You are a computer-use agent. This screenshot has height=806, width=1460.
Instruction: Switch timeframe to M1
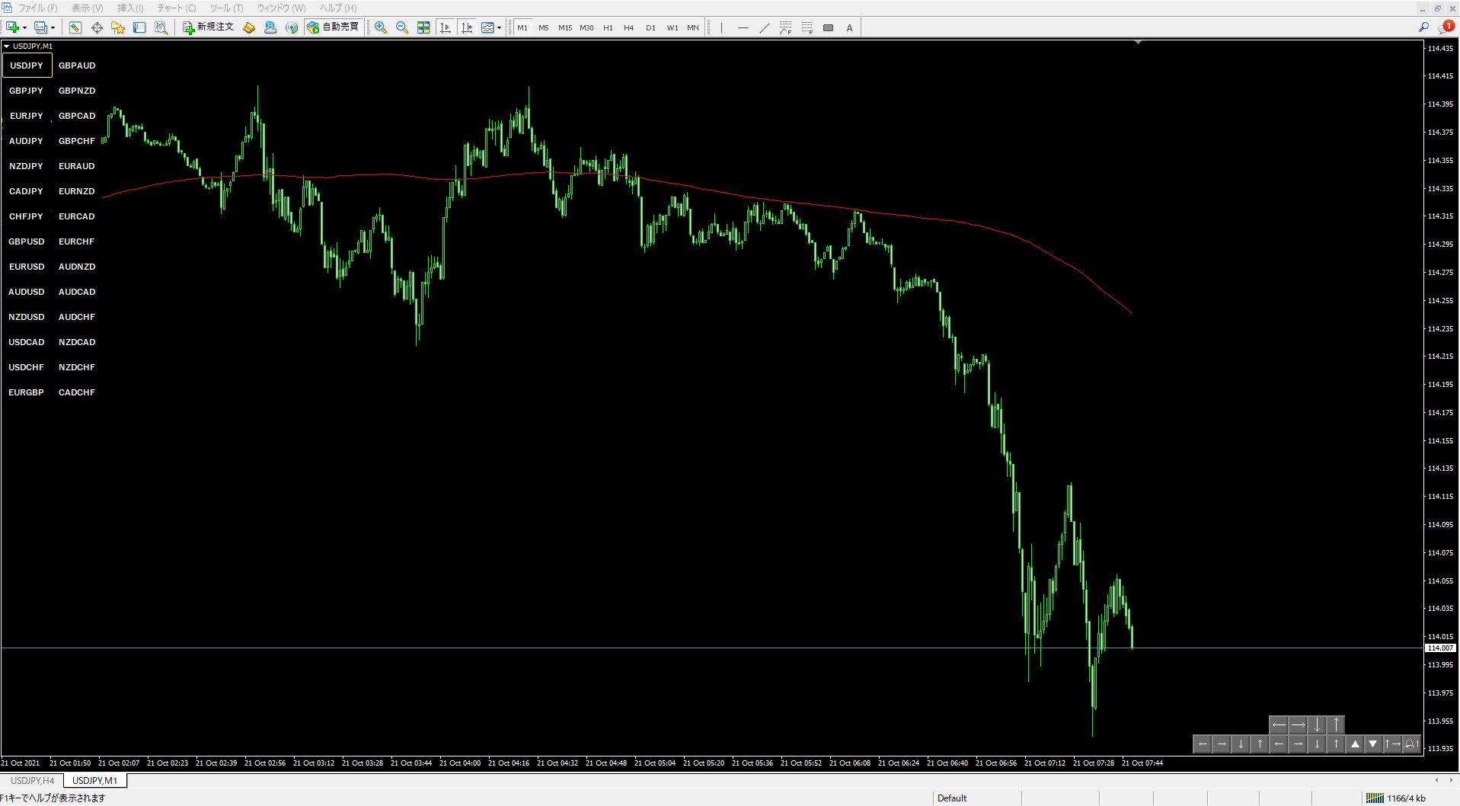tap(522, 27)
